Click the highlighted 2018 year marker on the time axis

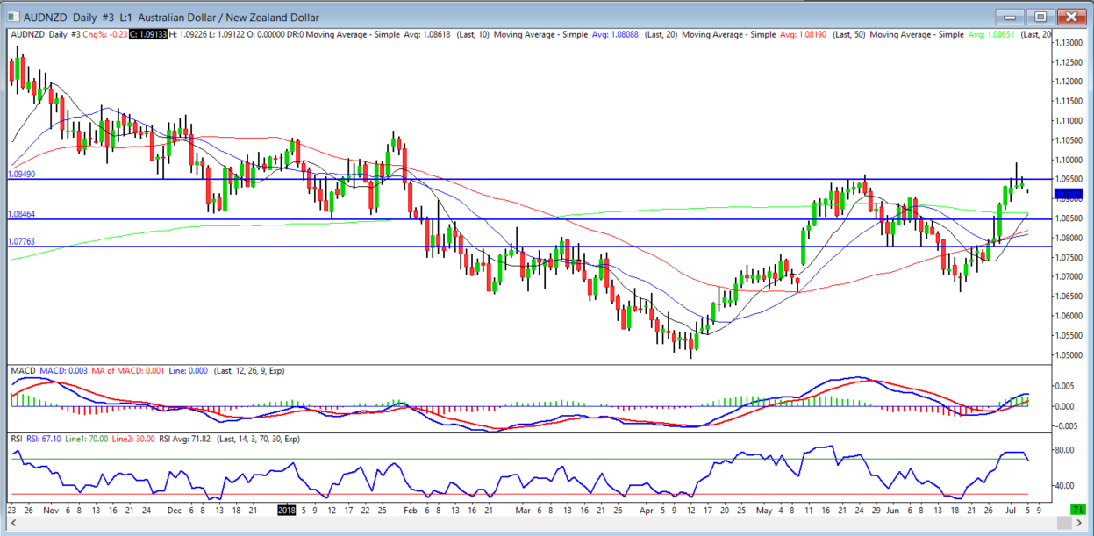287,509
